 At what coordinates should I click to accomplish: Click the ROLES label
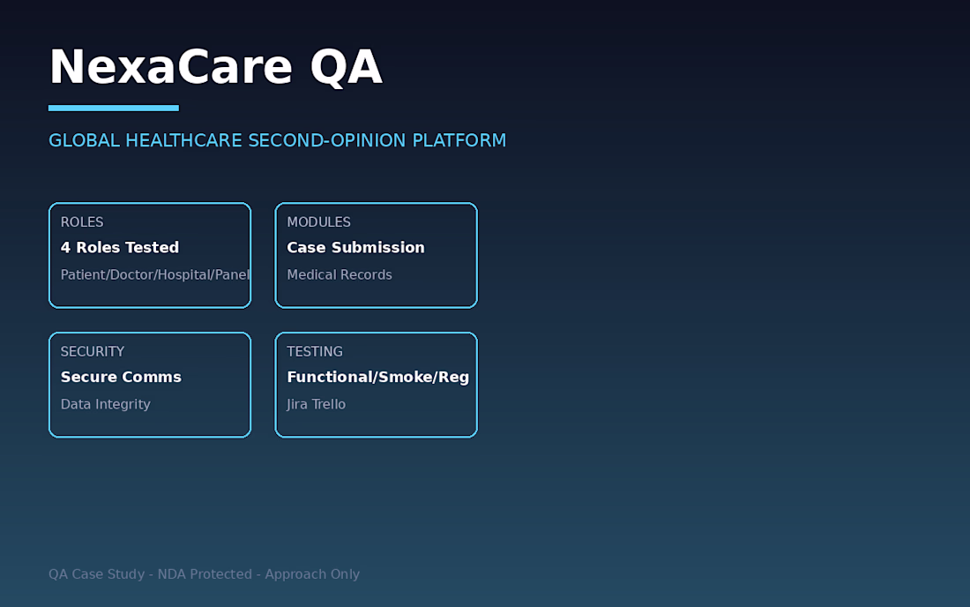tap(82, 222)
